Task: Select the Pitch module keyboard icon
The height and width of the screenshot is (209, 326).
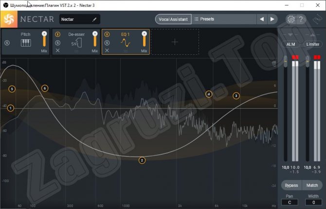Action: pos(26,43)
